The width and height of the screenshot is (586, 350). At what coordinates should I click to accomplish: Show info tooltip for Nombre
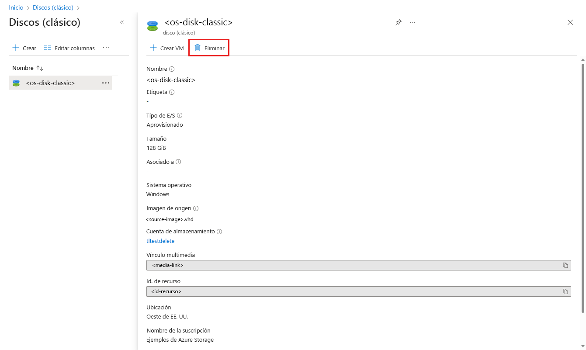coord(172,69)
